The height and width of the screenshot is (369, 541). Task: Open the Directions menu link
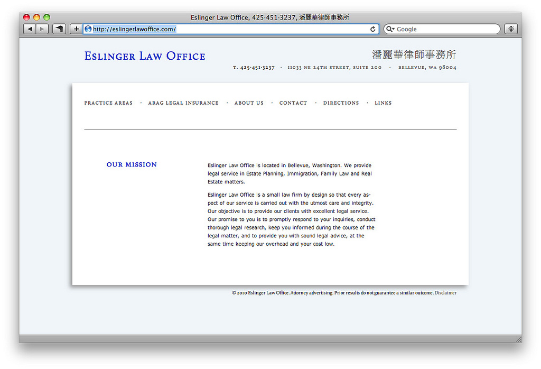[341, 103]
